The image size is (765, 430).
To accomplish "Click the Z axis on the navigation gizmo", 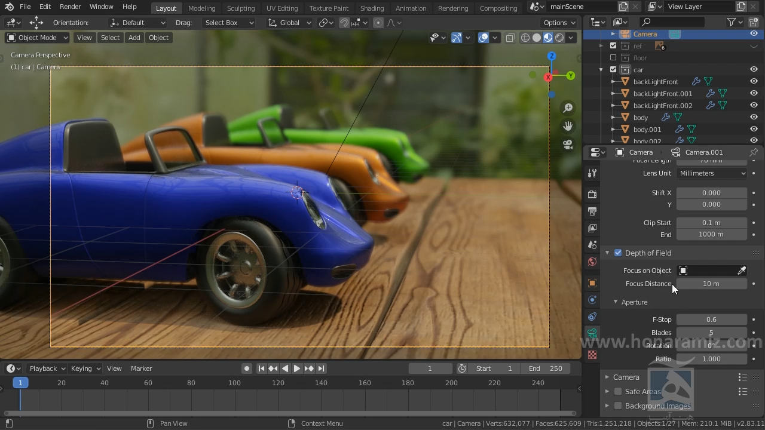I will coord(552,56).
